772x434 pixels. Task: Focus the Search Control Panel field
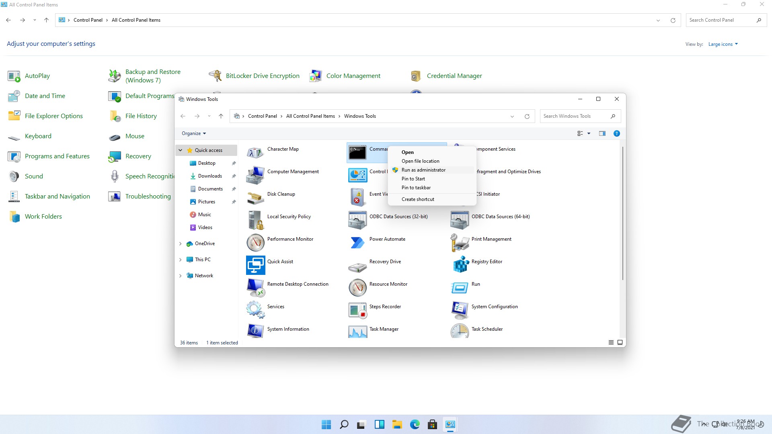pyautogui.click(x=726, y=20)
